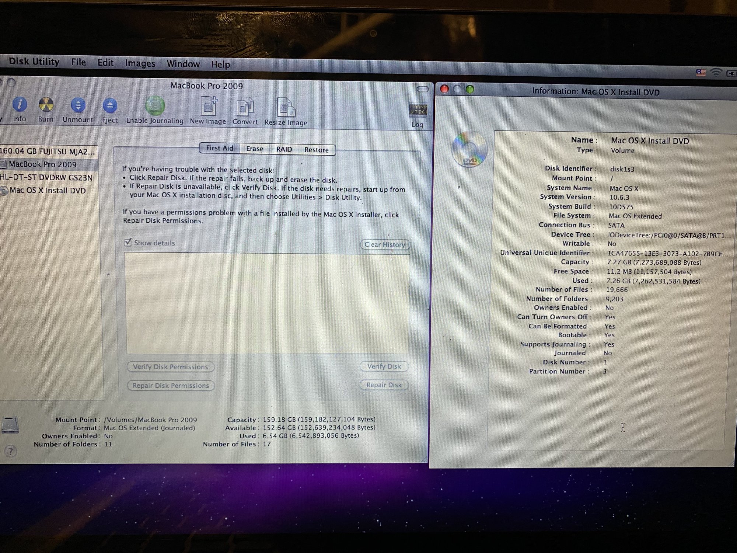737x553 pixels.
Task: Click the 9,203 number of folders value
Action: tap(615, 299)
